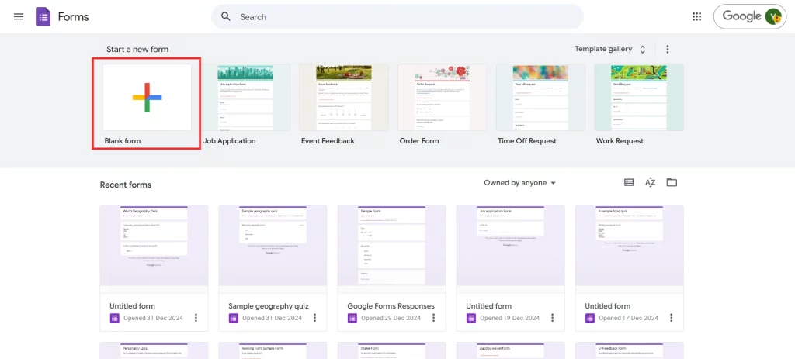Screen dimensions: 795x359
Task: Choose the Job Application template
Action: (x=245, y=97)
